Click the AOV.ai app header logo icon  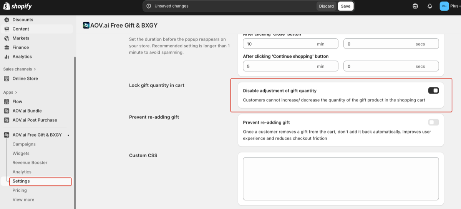(x=86, y=25)
